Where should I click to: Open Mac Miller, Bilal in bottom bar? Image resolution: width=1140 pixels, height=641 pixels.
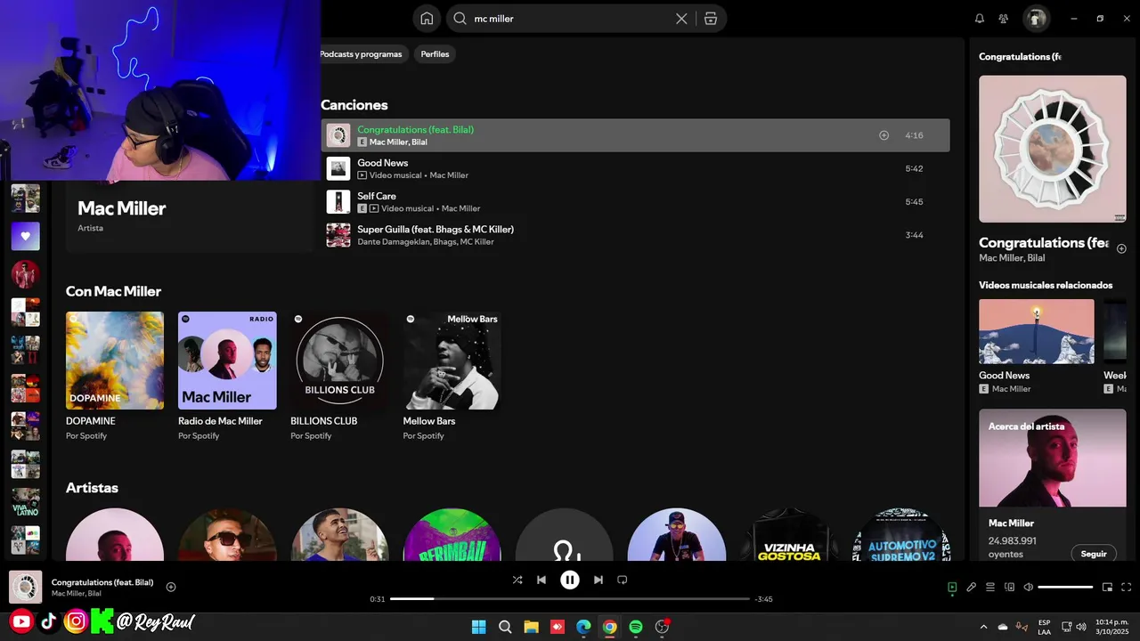pyautogui.click(x=76, y=594)
